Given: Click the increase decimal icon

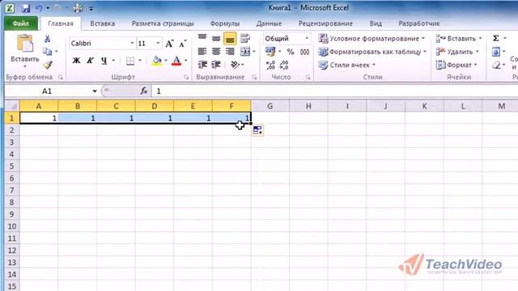Looking at the screenshot, I should pyautogui.click(x=270, y=65).
